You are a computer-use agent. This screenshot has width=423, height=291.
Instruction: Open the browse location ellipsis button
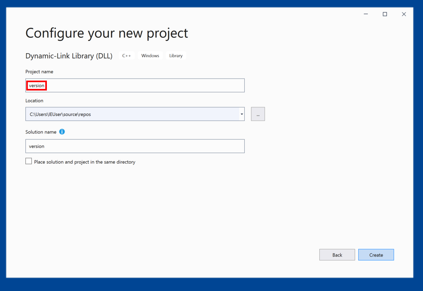click(x=258, y=114)
